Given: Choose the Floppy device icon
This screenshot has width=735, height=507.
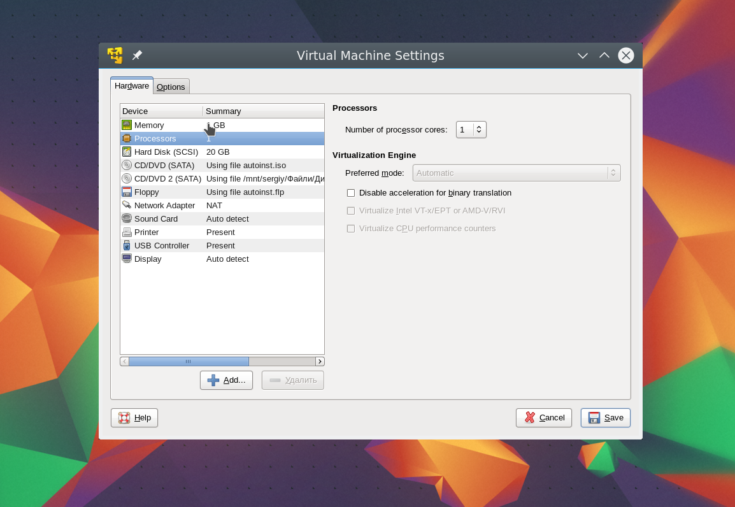Looking at the screenshot, I should click(127, 192).
